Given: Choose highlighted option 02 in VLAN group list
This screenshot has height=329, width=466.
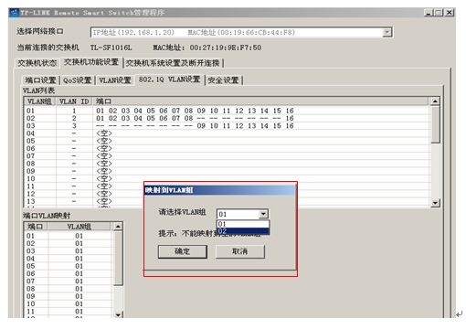Looking at the screenshot, I should pyautogui.click(x=243, y=231).
